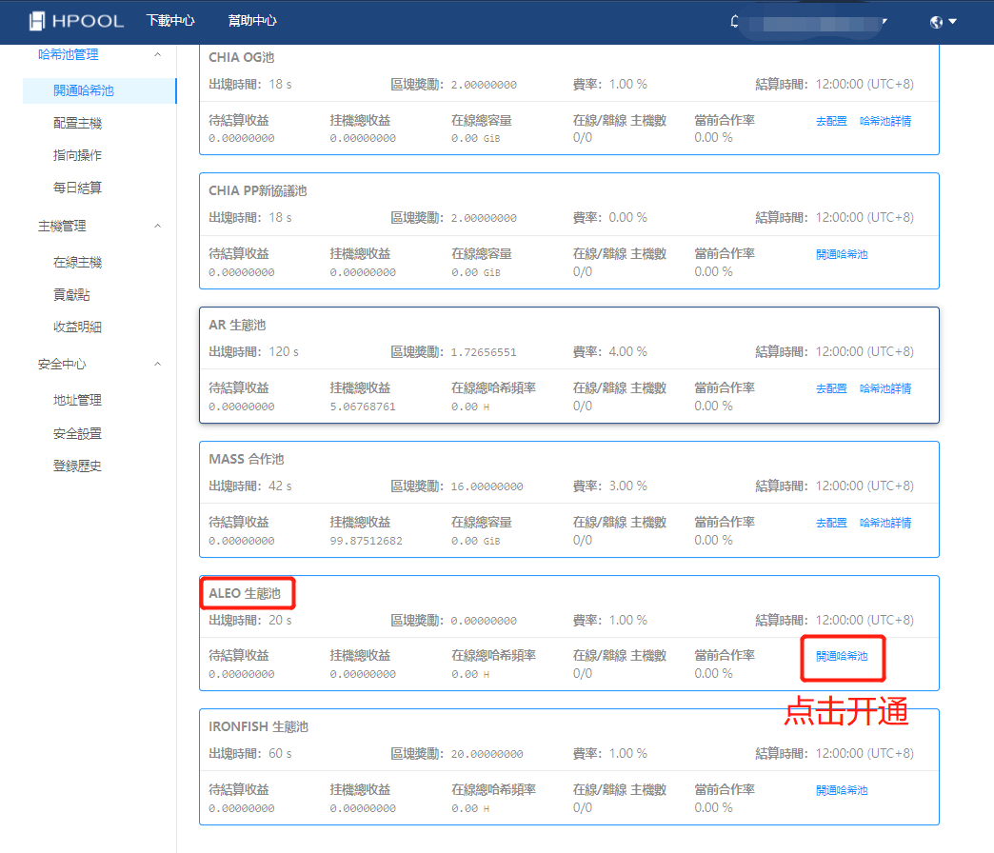Click 去配置 for the AR 生態池

click(830, 388)
